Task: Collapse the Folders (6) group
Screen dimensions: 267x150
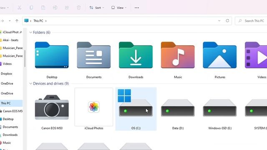Action: [x=30, y=32]
